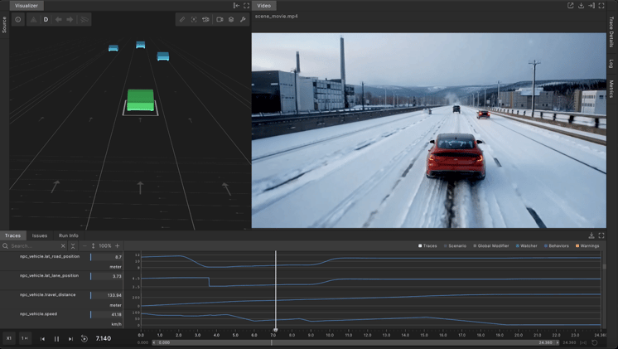The image size is (618, 349).
Task: Click the D drive mode button
Action: [46, 19]
